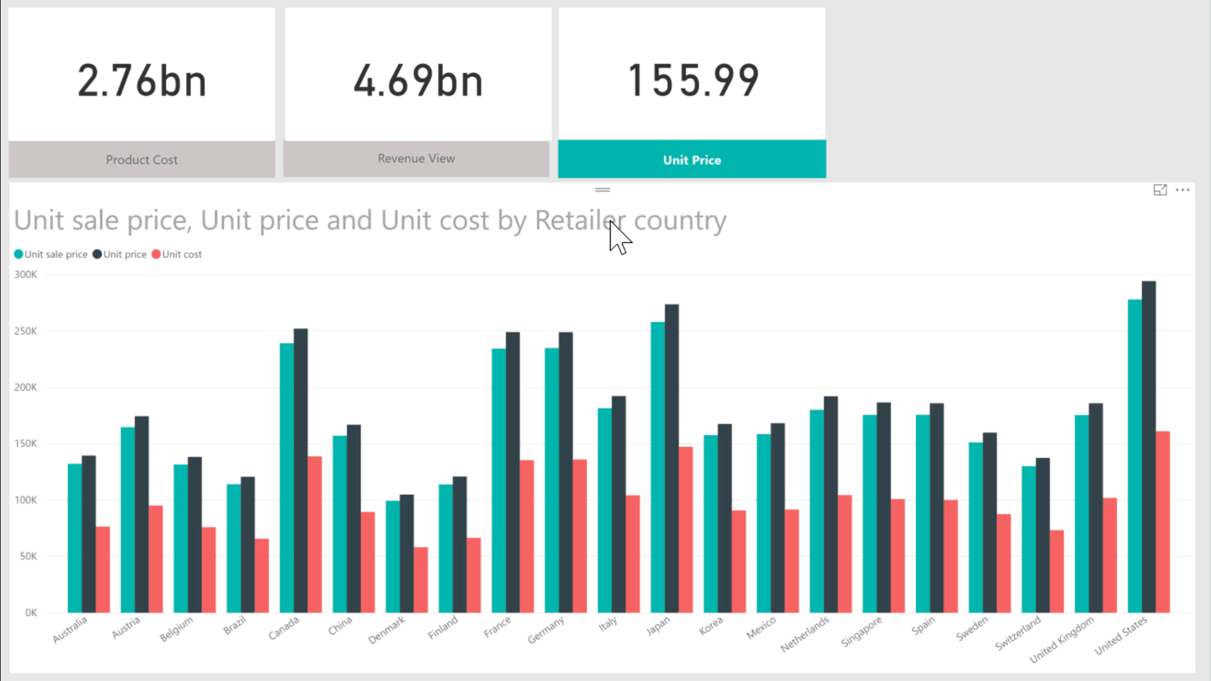The width and height of the screenshot is (1211, 681).
Task: Click the 250K y-axis label
Action: point(26,331)
